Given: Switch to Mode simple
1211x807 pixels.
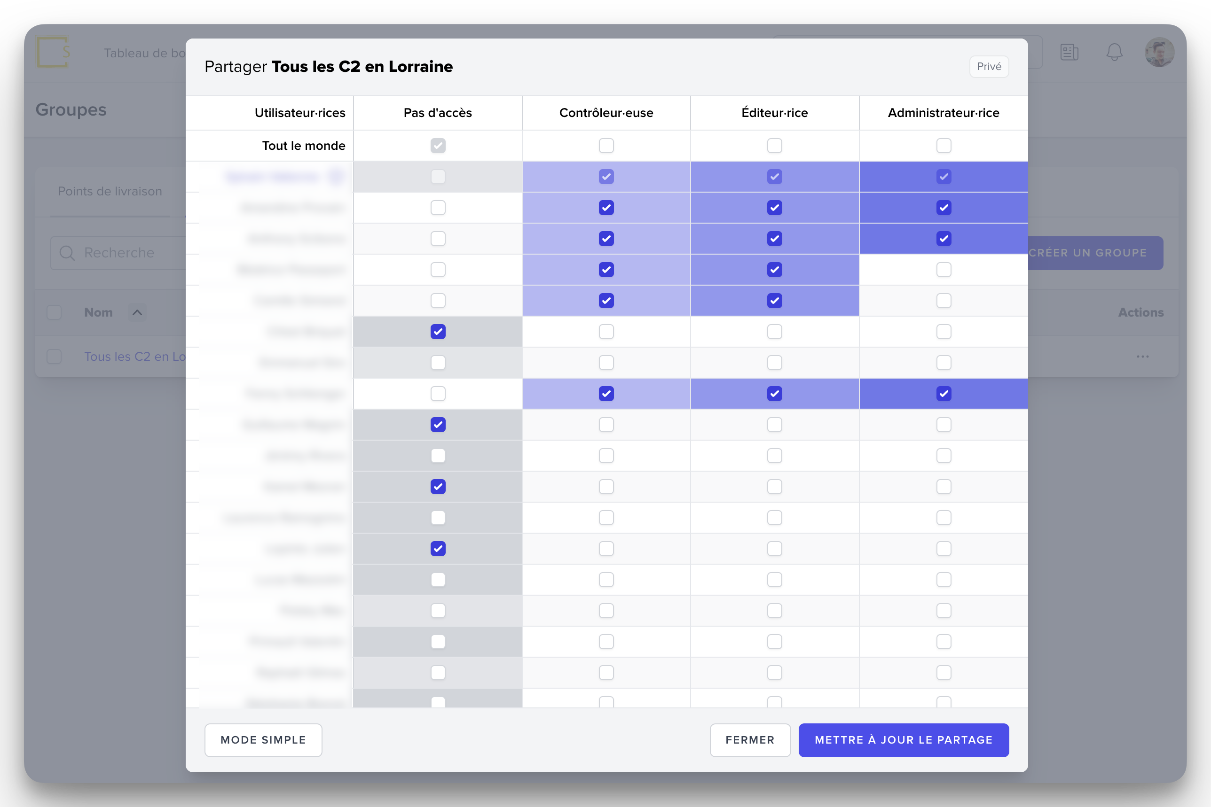Looking at the screenshot, I should [263, 739].
